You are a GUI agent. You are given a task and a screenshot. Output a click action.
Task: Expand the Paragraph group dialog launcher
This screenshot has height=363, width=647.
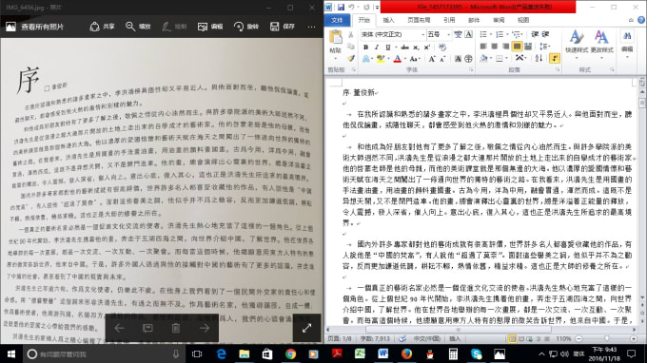tap(558, 70)
